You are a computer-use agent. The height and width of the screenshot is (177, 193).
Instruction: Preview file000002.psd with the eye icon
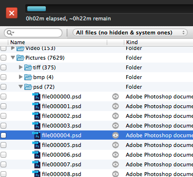coord(116,116)
